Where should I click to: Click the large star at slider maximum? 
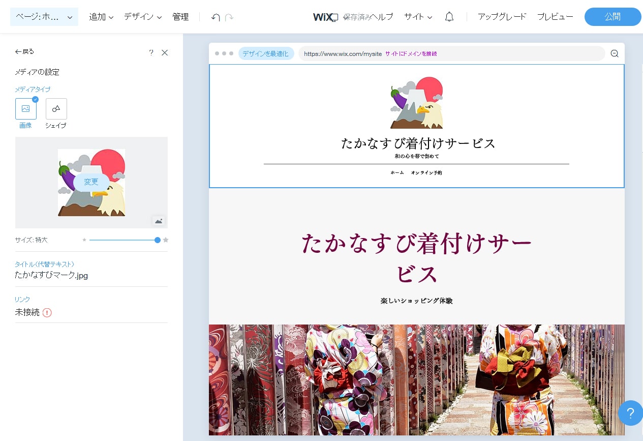(166, 240)
